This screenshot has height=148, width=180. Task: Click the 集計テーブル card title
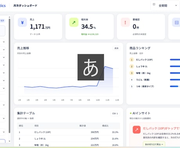26,113
